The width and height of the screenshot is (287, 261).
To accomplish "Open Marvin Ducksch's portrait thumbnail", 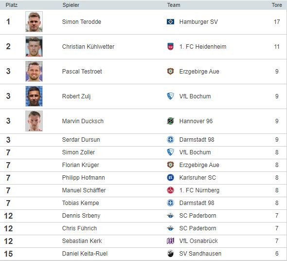I will [34, 121].
